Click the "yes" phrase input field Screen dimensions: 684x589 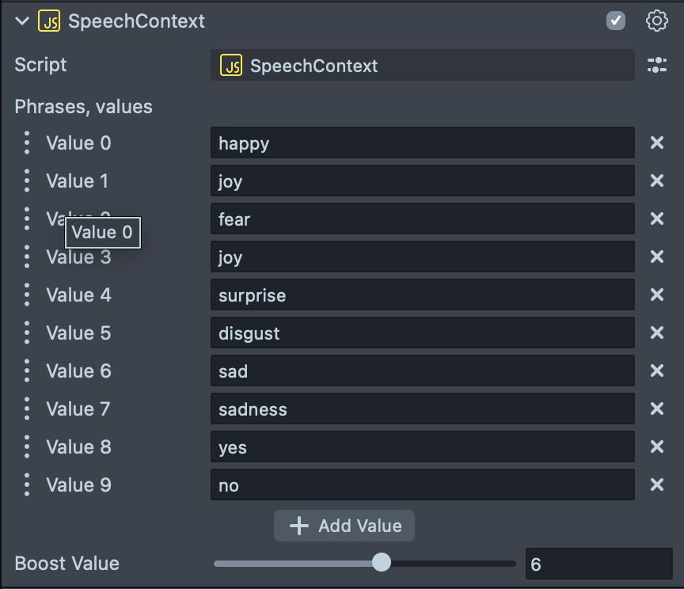[x=422, y=447]
